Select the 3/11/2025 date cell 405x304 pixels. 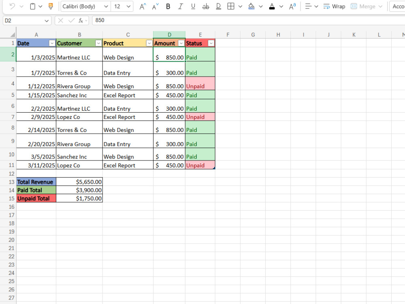click(36, 165)
